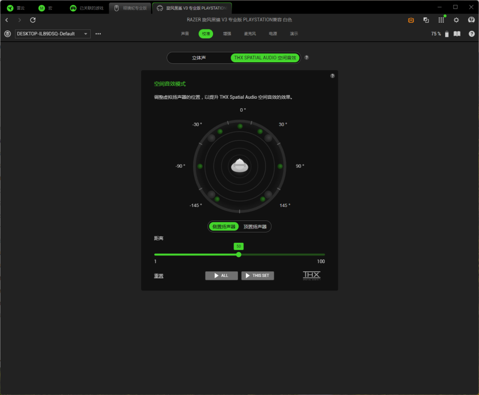Viewport: 479px width, 395px height.
Task: Close the Razer Synapse window
Action: tap(471, 7)
